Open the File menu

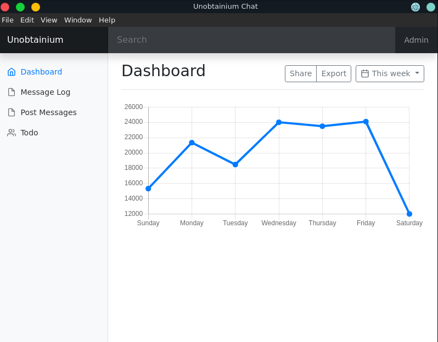tap(8, 20)
